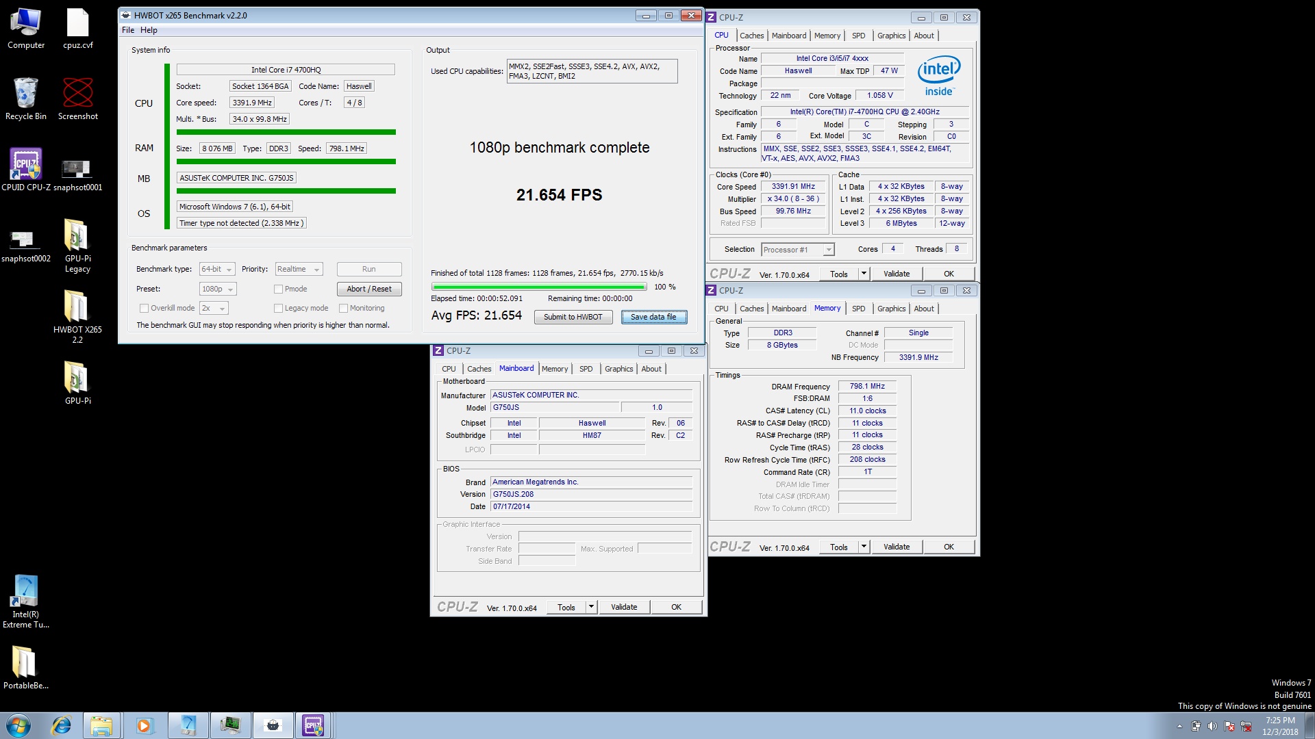Click the HWBOT x265 title bar icon

click(x=126, y=15)
